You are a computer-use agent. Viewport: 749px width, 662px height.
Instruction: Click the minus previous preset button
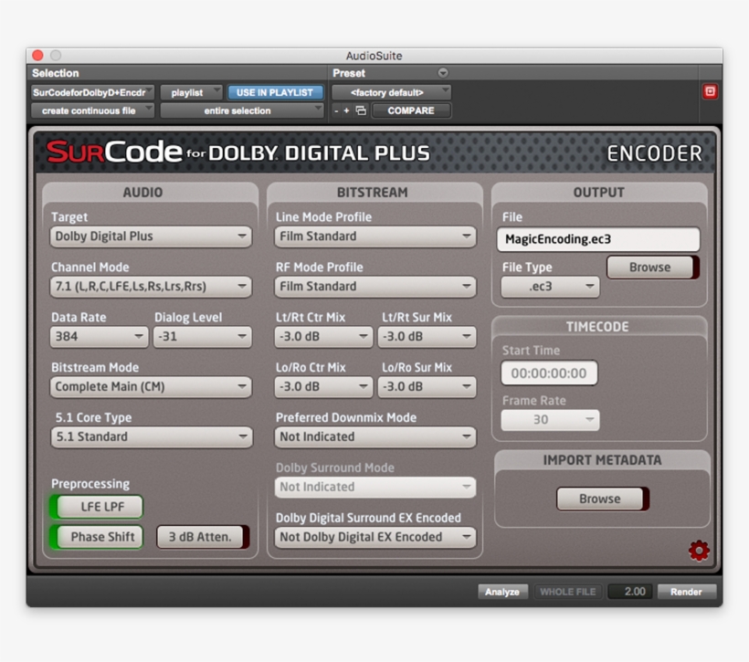pos(336,110)
